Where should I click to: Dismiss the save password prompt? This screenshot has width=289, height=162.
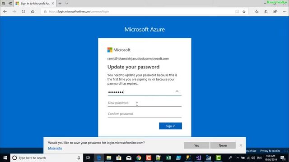point(241,145)
